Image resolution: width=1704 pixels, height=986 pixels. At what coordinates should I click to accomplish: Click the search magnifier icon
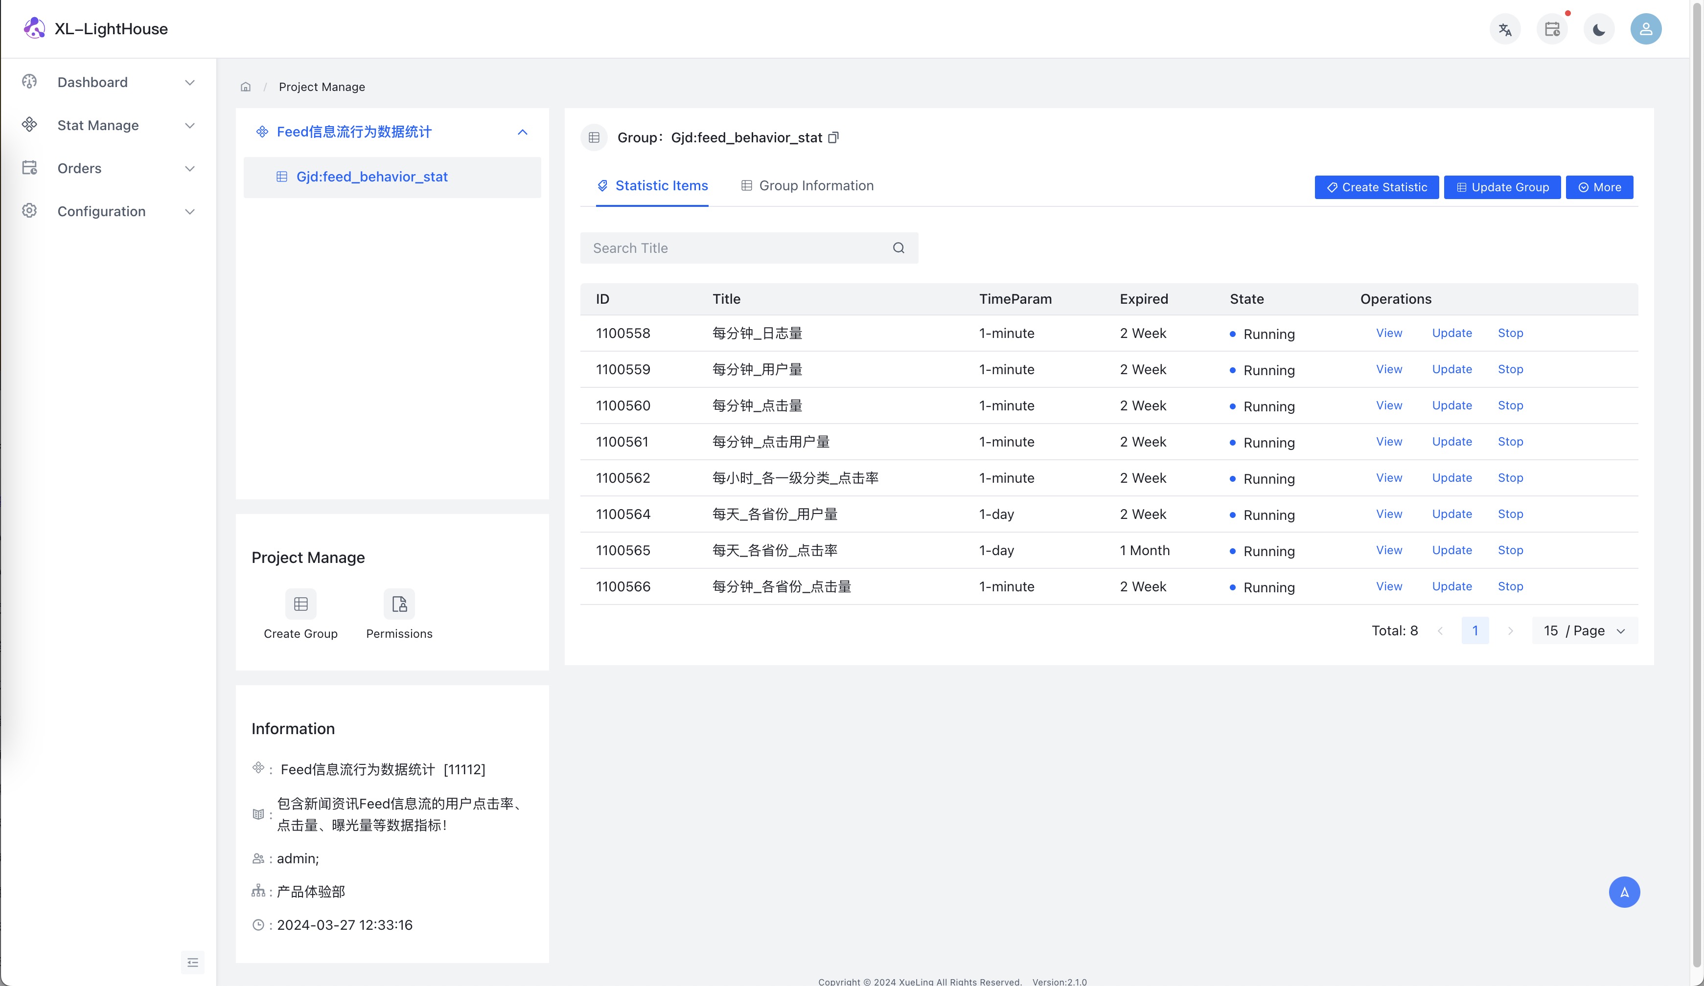click(898, 248)
